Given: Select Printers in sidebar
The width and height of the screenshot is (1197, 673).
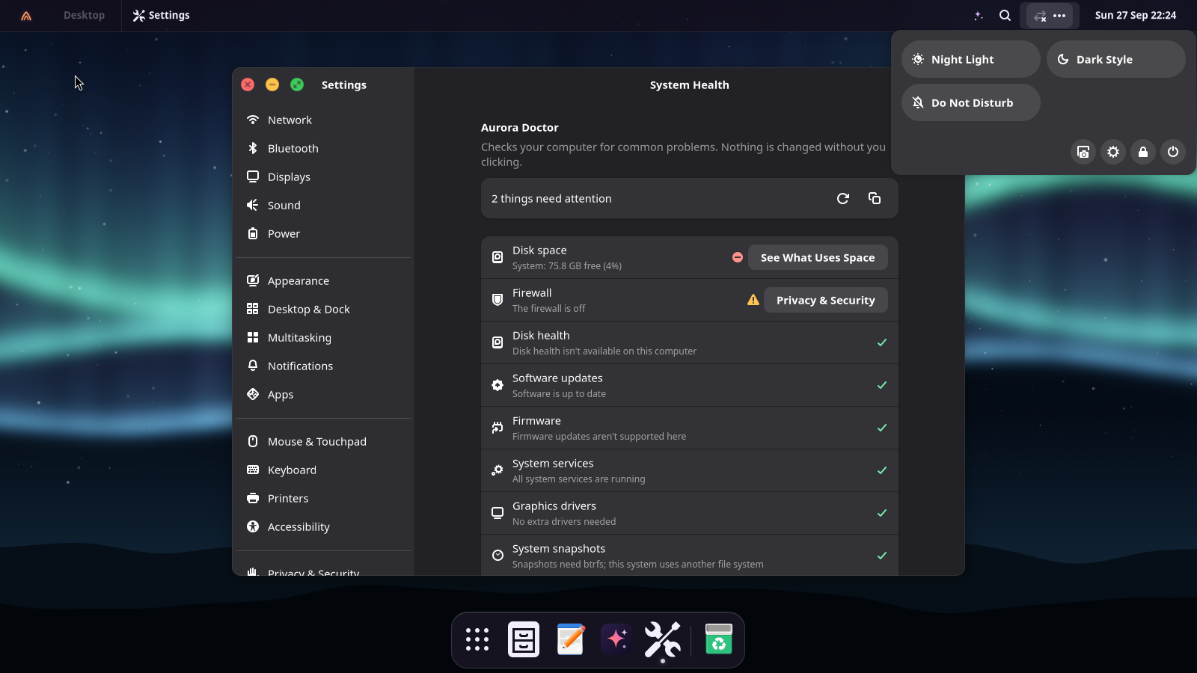Looking at the screenshot, I should [324, 498].
